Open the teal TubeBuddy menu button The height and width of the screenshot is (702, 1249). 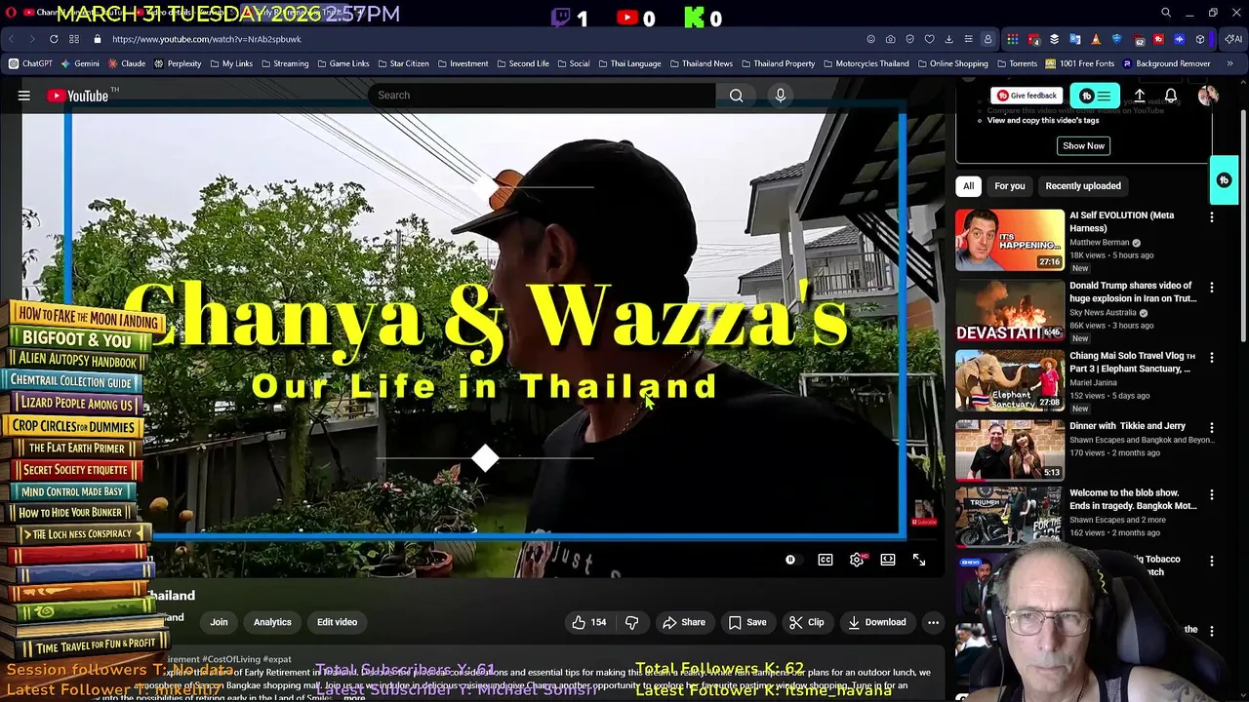click(1095, 96)
